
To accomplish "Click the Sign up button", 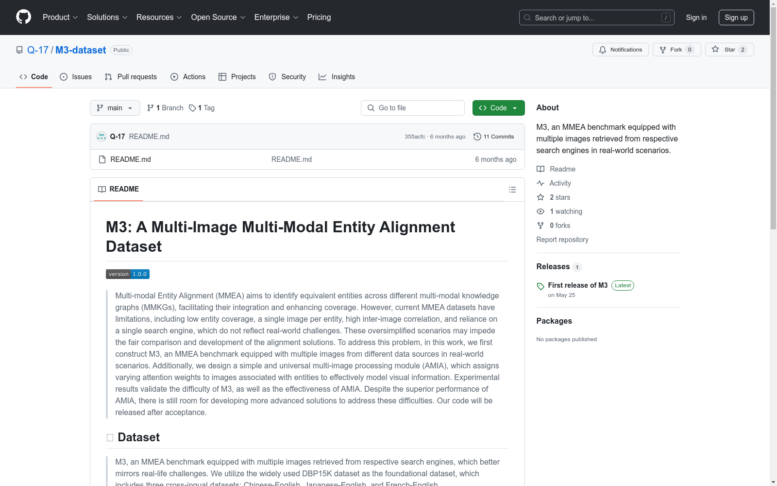I will [x=736, y=17].
